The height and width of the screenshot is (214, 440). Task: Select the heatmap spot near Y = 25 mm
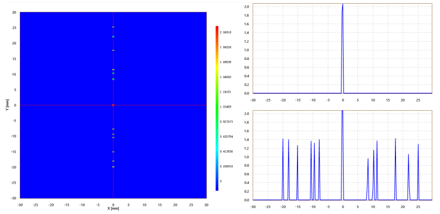(113, 27)
